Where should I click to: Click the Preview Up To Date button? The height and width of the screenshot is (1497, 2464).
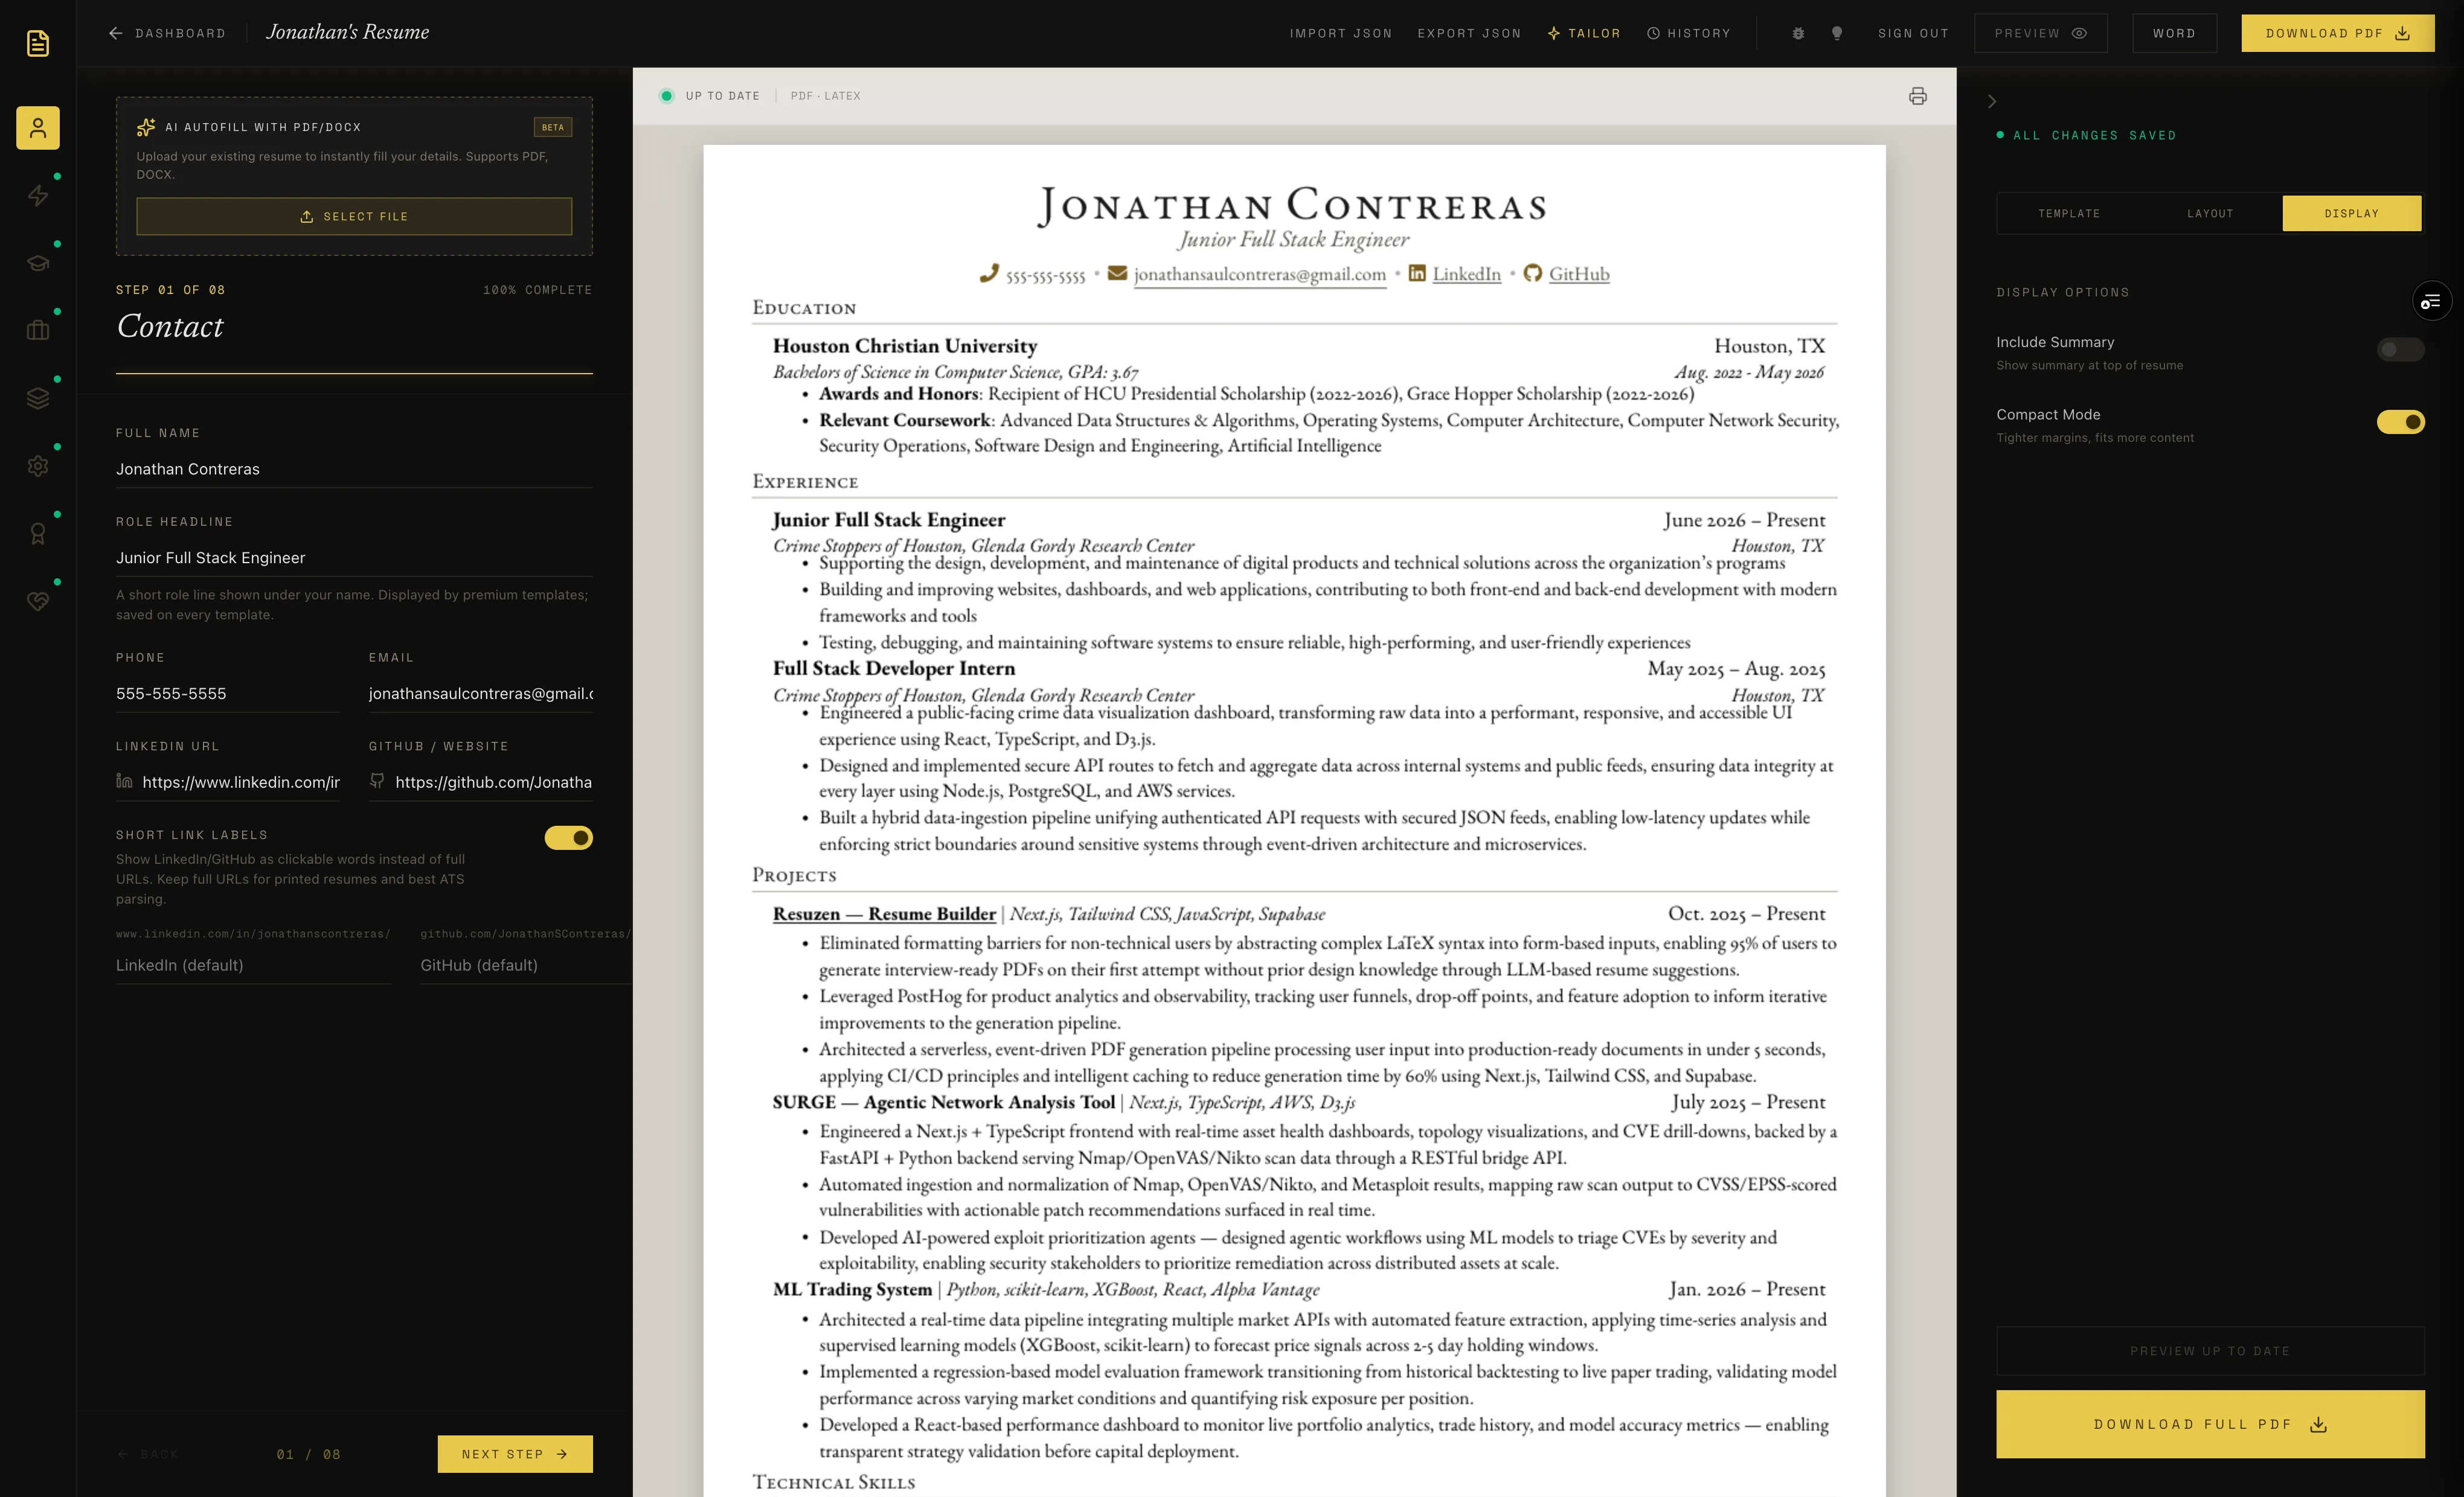2210,1350
